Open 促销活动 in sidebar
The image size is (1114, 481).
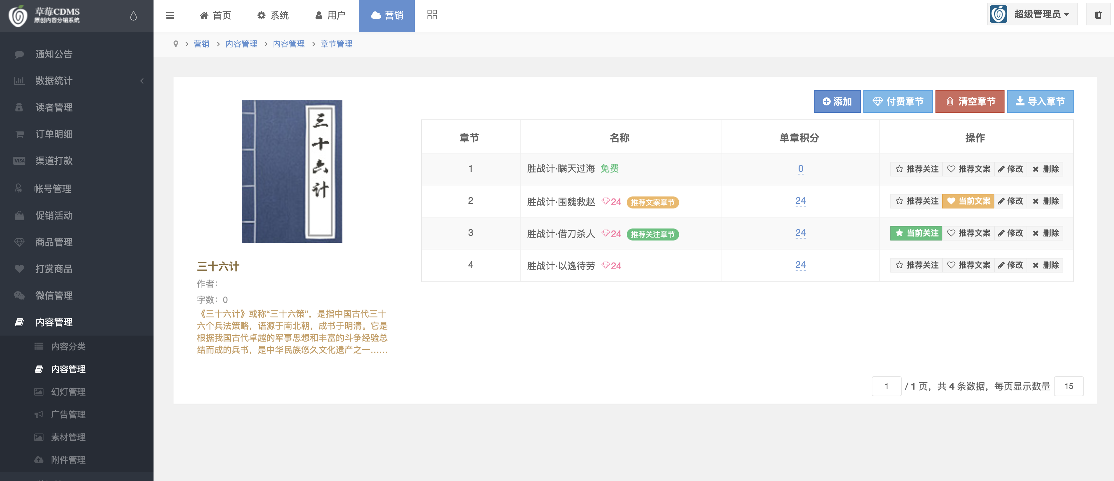click(76, 216)
